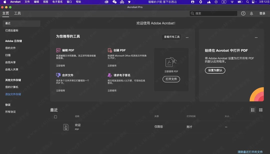Viewport: 270px width, 154px height.
Task: Open the 创建 PDF tool icon
Action: [x=110, y=50]
